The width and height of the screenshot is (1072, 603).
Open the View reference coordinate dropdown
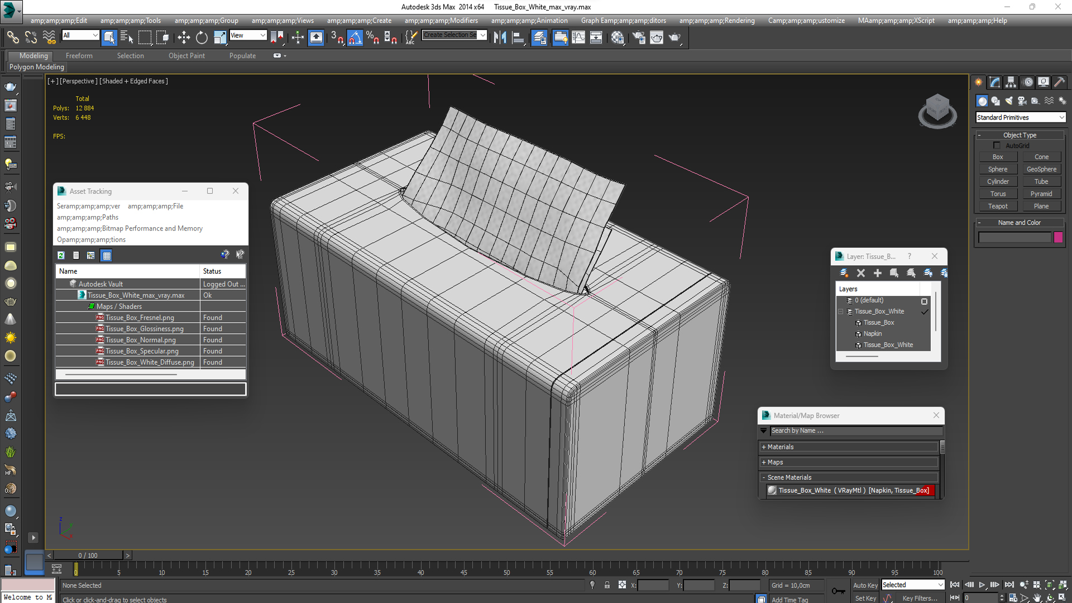click(x=248, y=35)
